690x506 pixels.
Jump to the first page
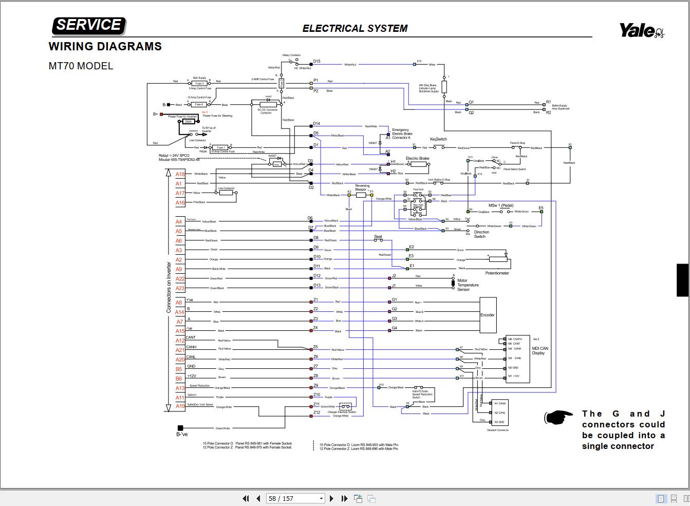click(x=246, y=498)
